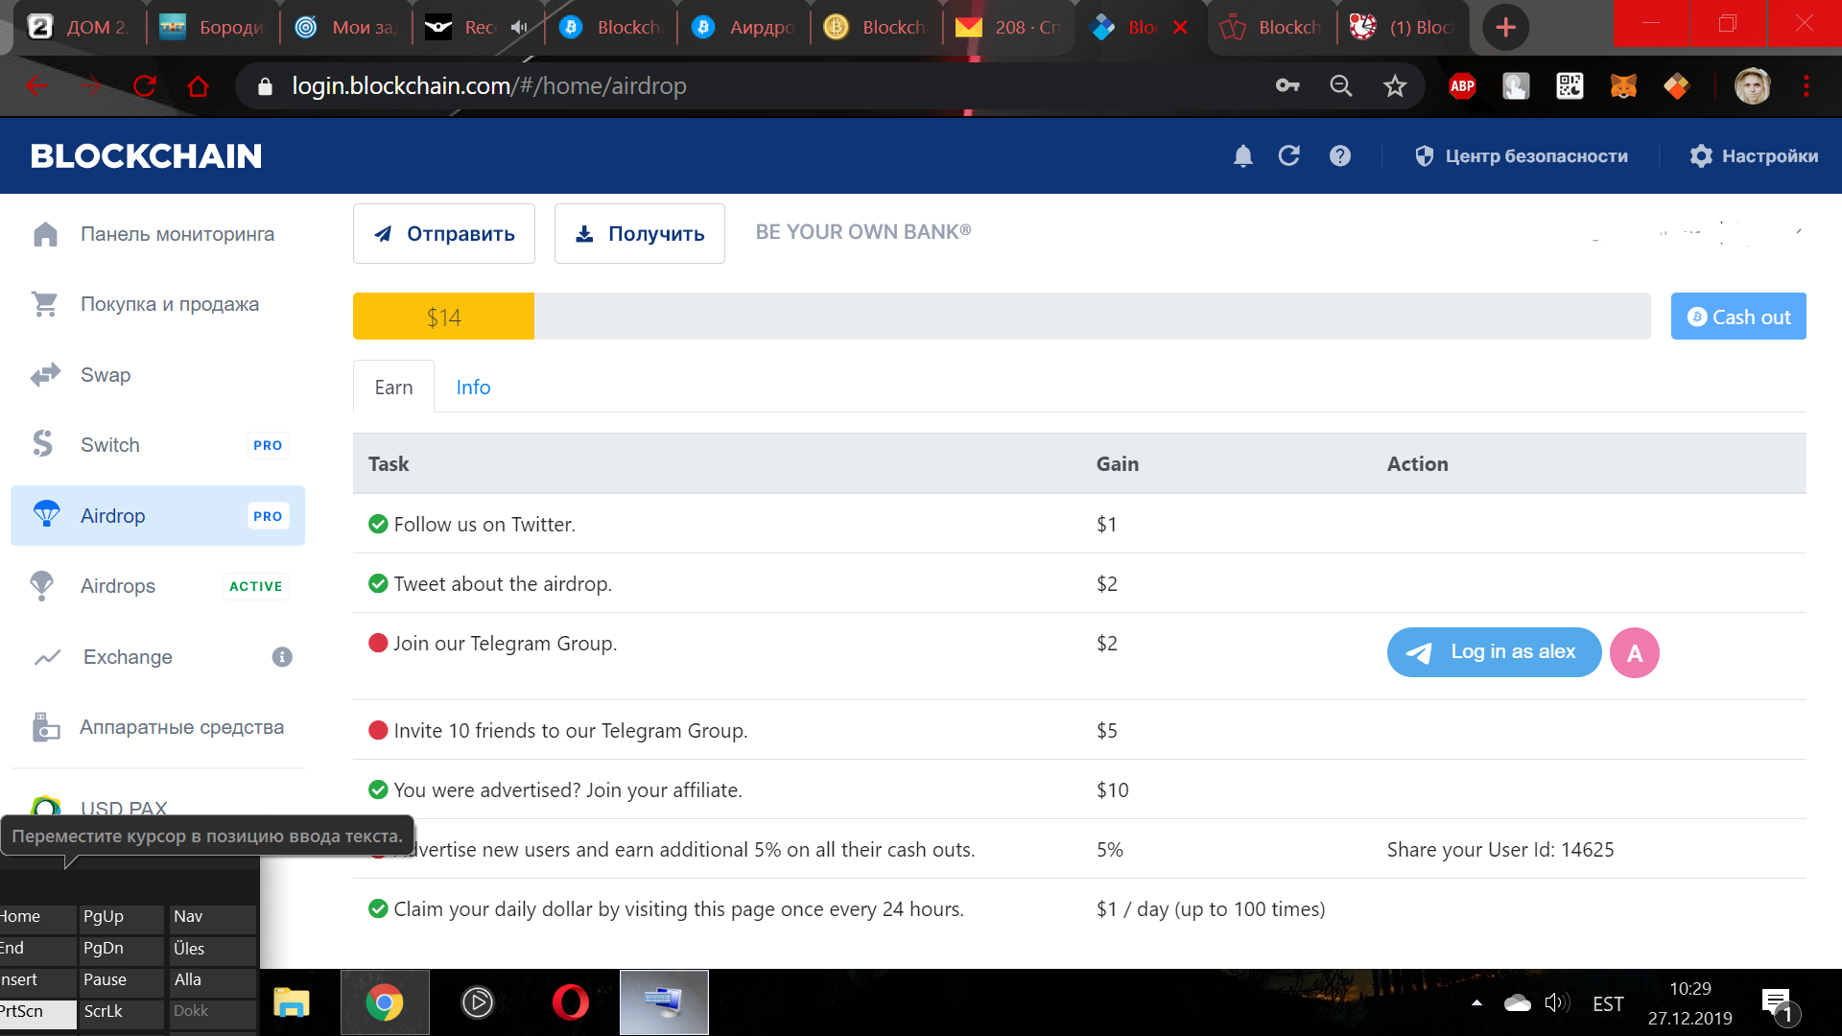The width and height of the screenshot is (1842, 1036).
Task: Click the browser home icon
Action: point(198,86)
